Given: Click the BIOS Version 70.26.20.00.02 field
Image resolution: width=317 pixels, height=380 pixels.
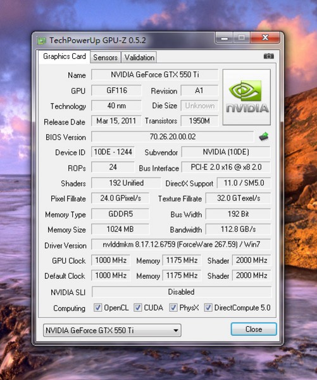Looking at the screenshot, I should click(x=173, y=137).
